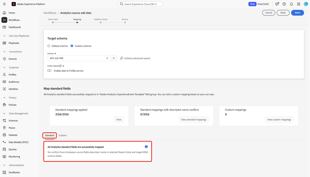The height and width of the screenshot is (177, 310).
Task: Click the Search Experience Cloud field
Action: [140, 4]
